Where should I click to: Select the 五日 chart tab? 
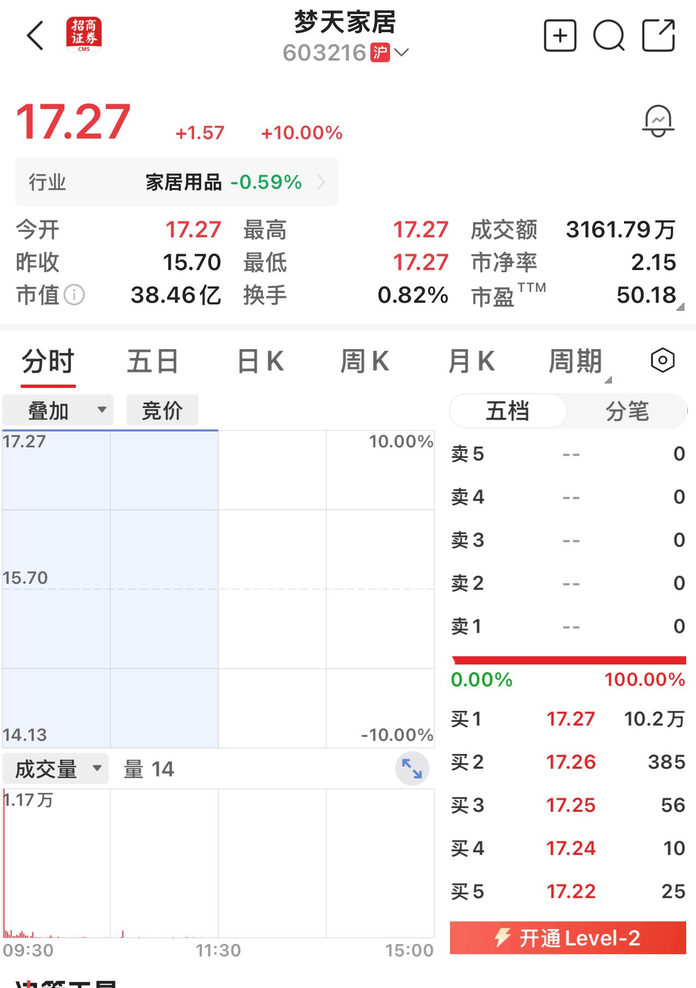click(x=153, y=361)
